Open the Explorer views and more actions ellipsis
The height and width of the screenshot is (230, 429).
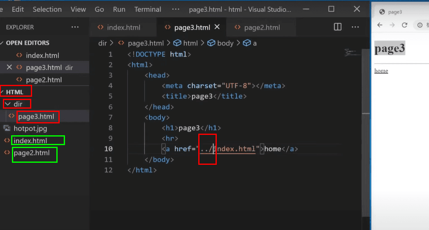point(75,27)
